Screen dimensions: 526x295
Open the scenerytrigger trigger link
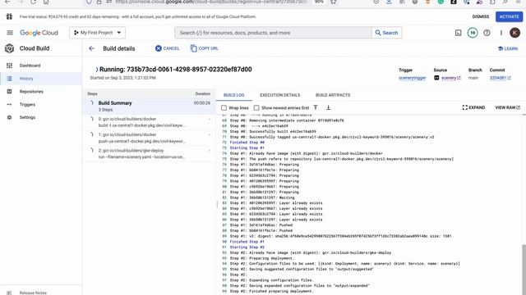[413, 78]
